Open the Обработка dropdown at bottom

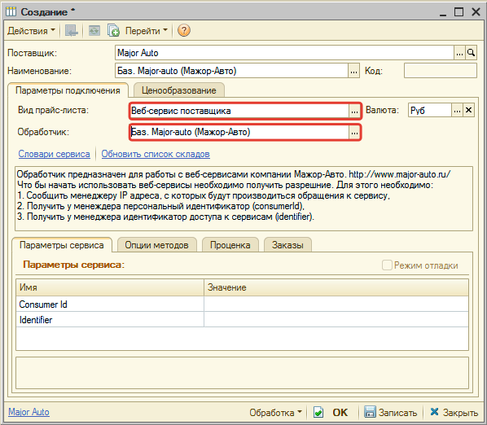click(275, 413)
